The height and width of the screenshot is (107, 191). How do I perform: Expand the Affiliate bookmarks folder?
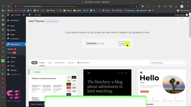click(x=78, y=11)
